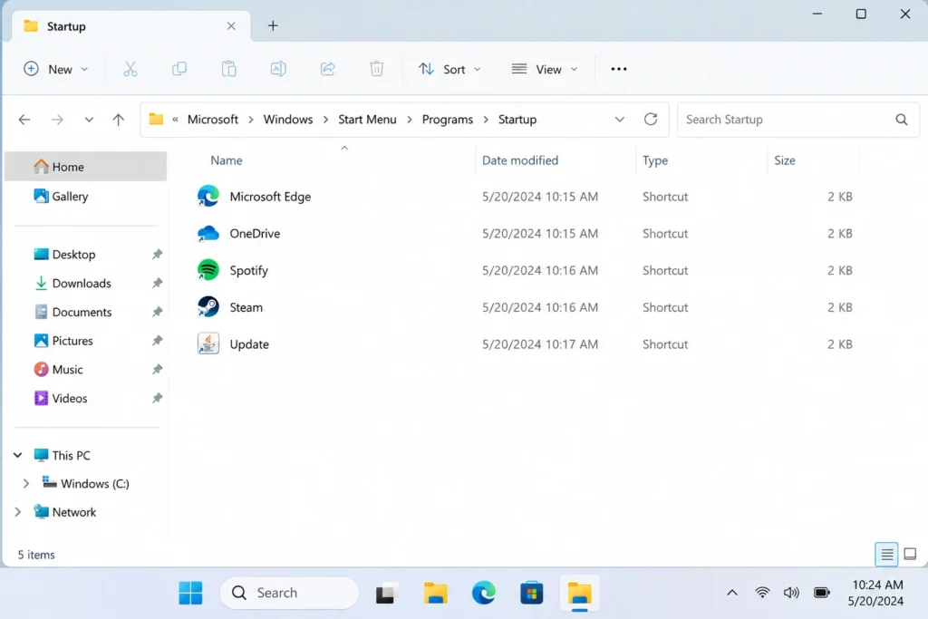The image size is (928, 619).
Task: Click the pin icon beside Videos
Action: [157, 398]
